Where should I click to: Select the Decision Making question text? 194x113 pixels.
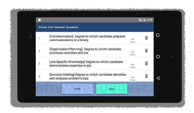(87, 76)
